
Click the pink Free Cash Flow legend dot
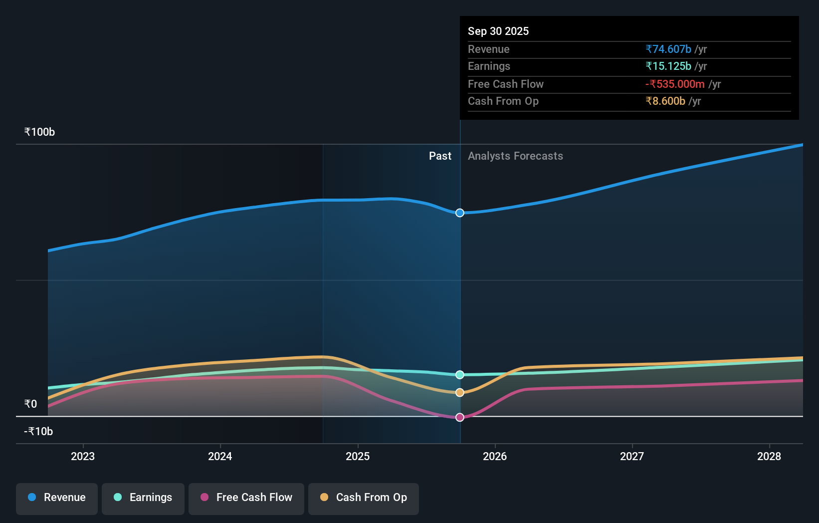pyautogui.click(x=204, y=498)
